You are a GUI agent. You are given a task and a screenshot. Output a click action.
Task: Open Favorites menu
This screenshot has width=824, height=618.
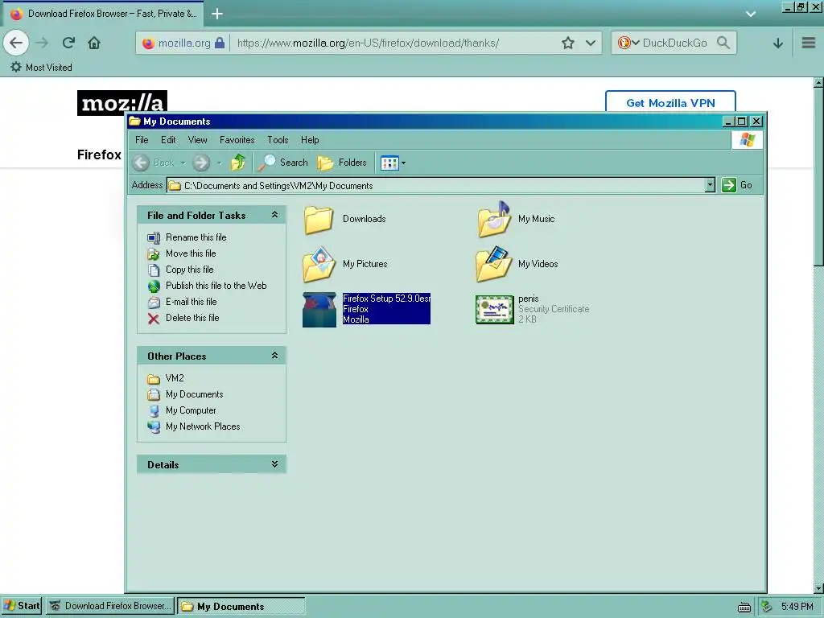[x=237, y=140]
